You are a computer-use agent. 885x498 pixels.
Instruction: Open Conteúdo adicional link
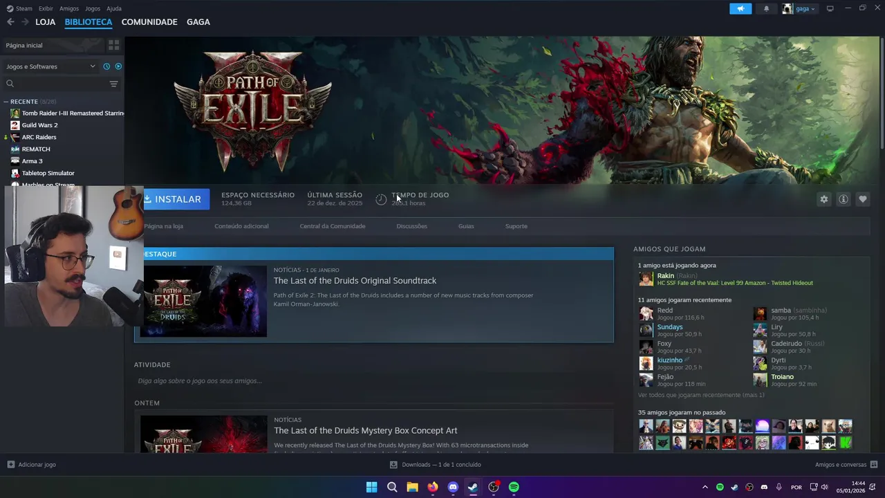[x=241, y=226]
